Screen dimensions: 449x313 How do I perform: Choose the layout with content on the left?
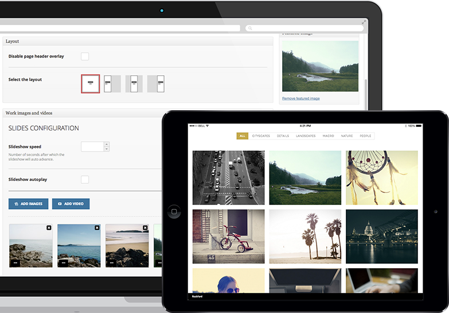pos(112,84)
